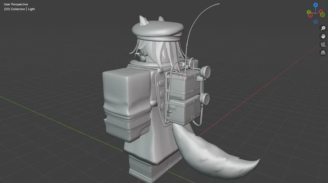Click the "User Perspective" viewport label
Screen dimensions: 328x183
pos(16,4)
